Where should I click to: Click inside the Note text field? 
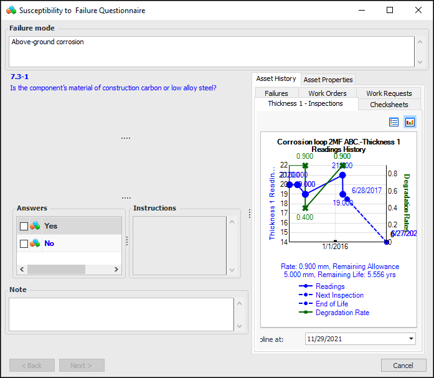tap(121, 314)
